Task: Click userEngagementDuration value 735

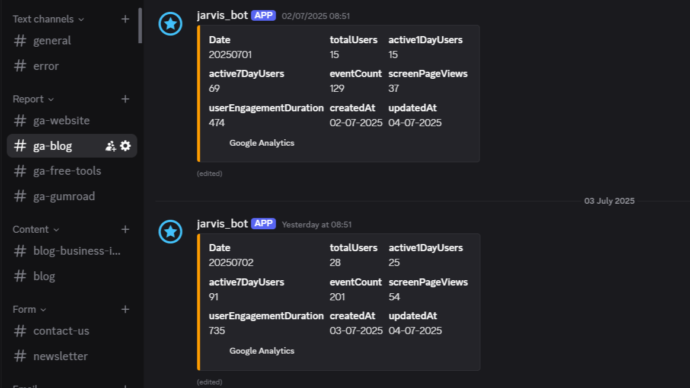Action: point(216,331)
